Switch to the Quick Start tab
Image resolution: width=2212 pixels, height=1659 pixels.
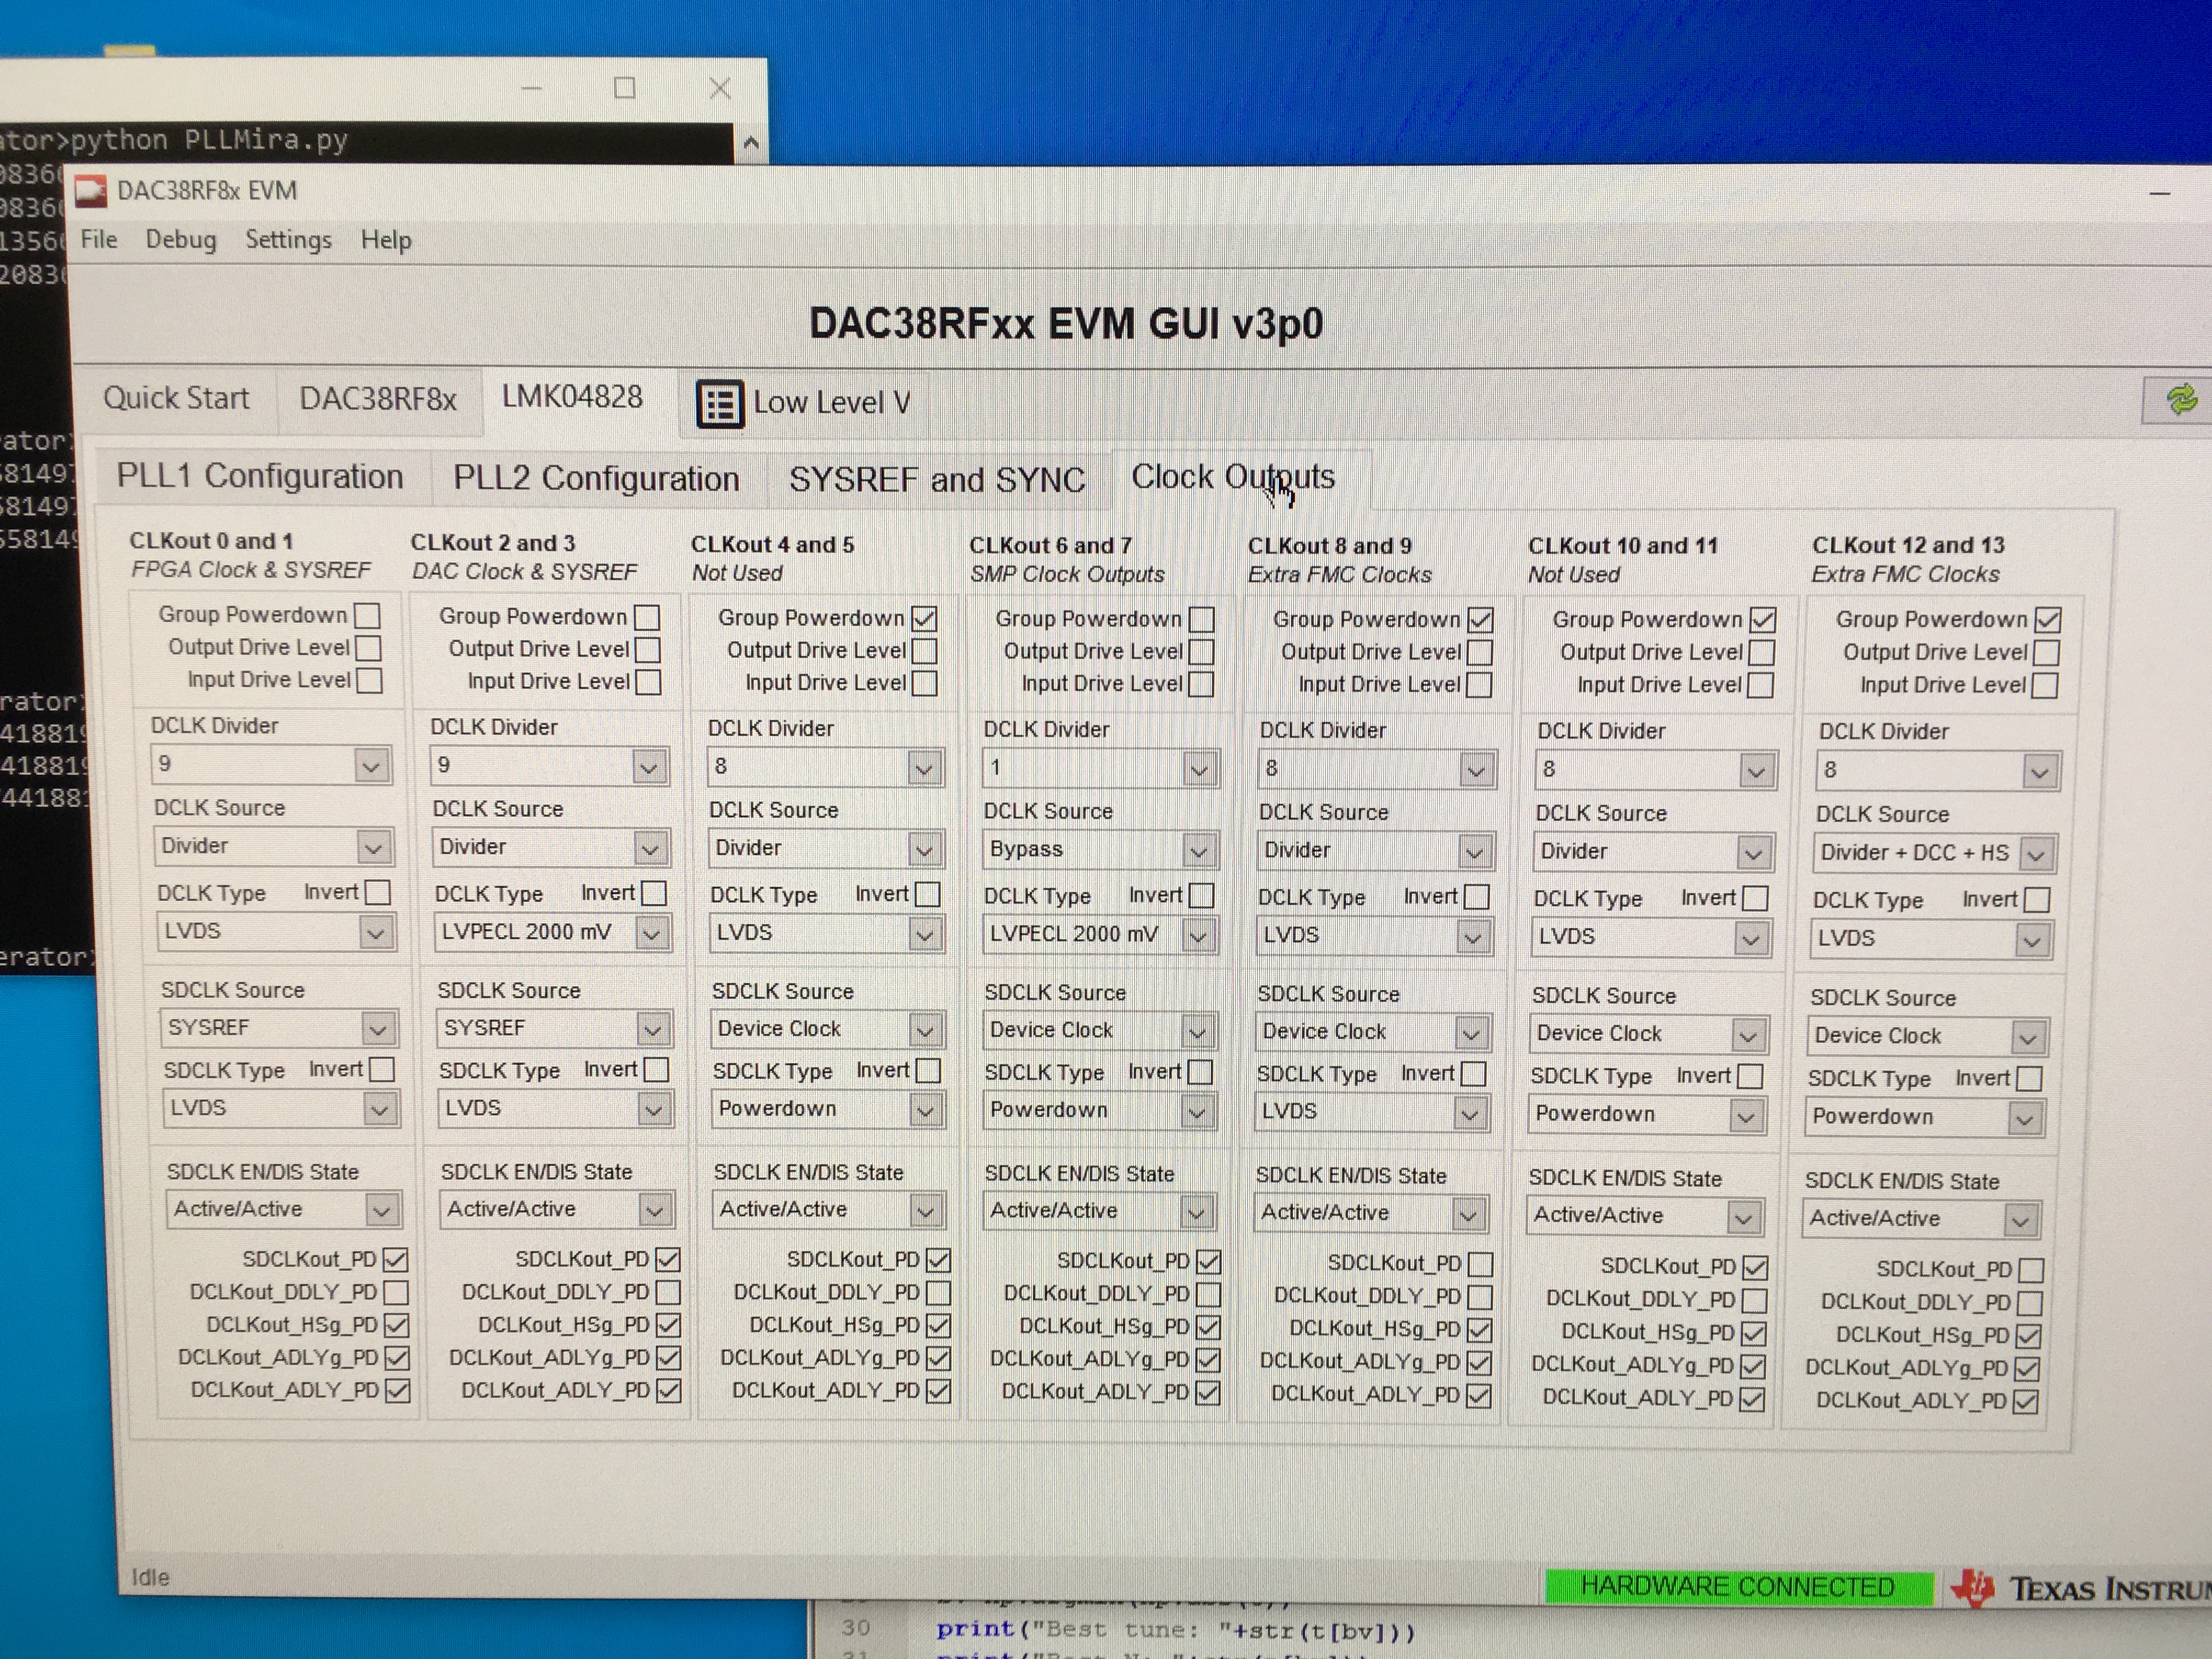176,398
